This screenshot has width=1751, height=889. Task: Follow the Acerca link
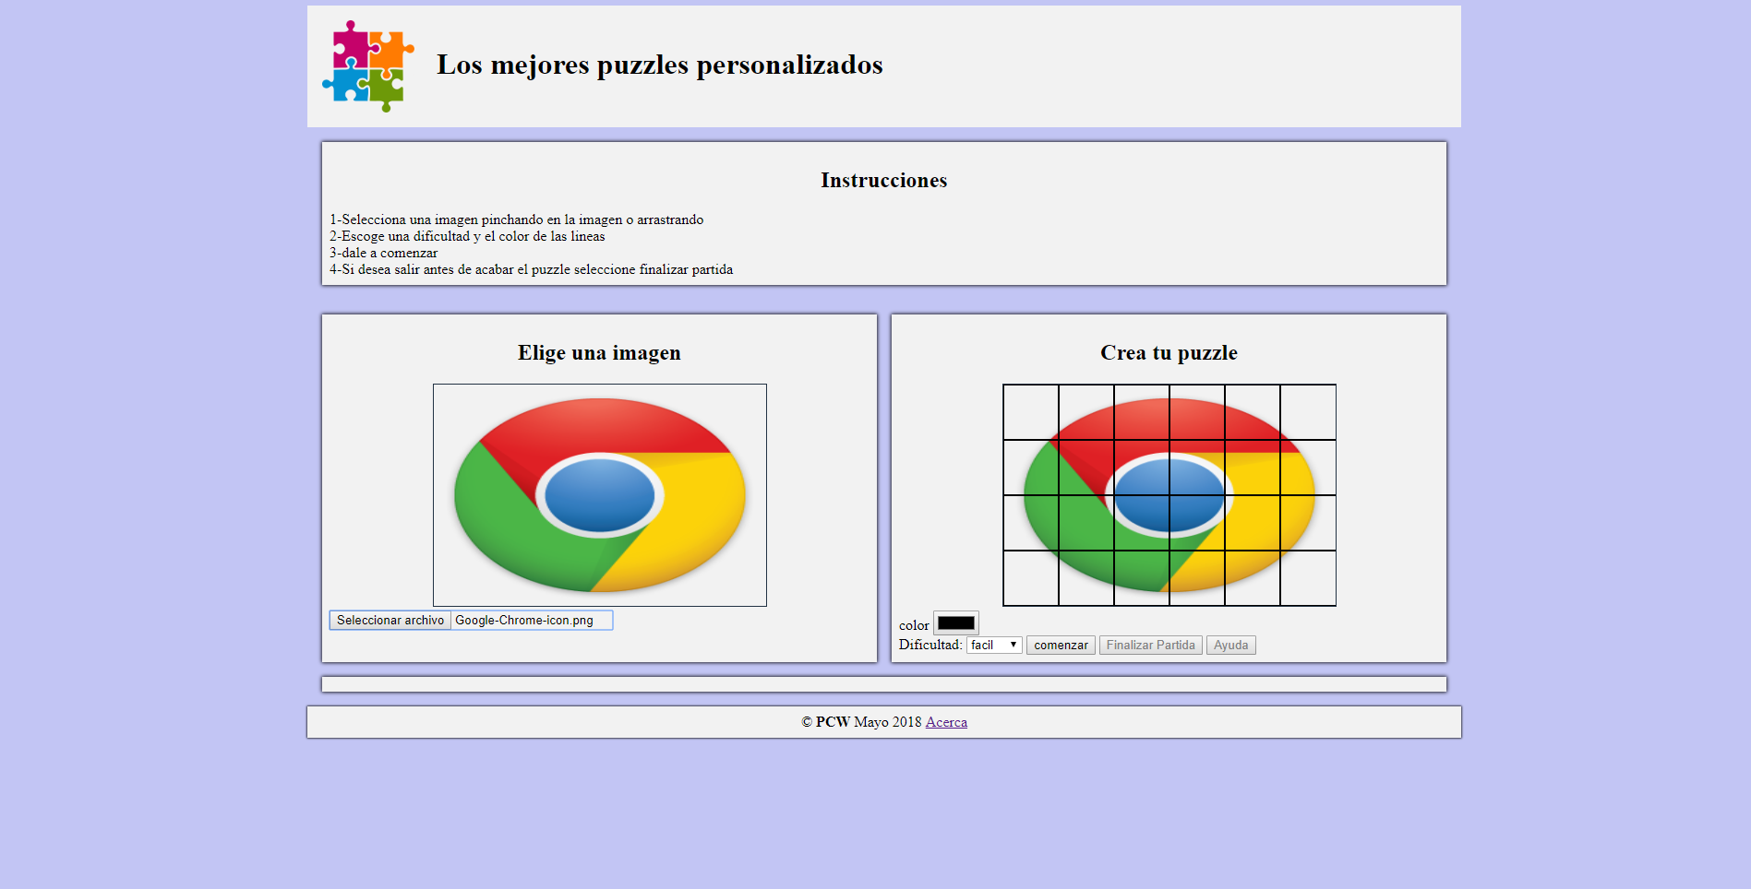coord(945,722)
